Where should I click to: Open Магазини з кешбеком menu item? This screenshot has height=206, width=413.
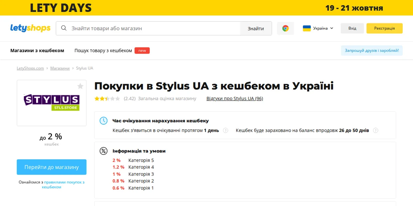37,50
